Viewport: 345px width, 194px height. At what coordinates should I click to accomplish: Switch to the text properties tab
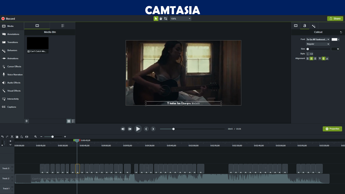pyautogui.click(x=305, y=26)
